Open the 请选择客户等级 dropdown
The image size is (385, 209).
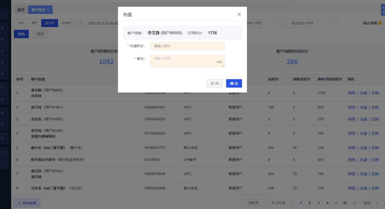(x=312, y=23)
